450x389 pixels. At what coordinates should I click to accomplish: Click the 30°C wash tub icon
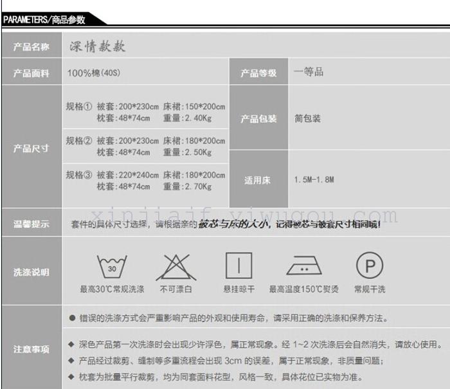click(112, 266)
